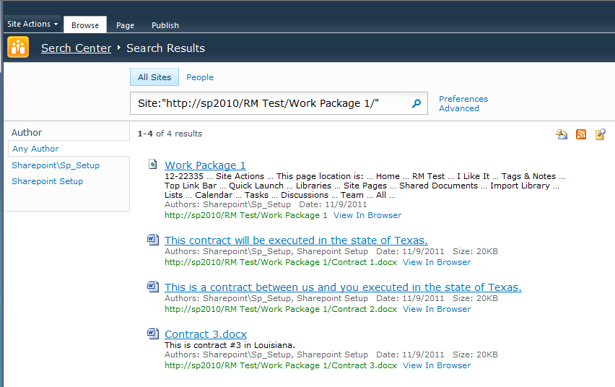Open 'This is a contract between us' result

pos(343,287)
